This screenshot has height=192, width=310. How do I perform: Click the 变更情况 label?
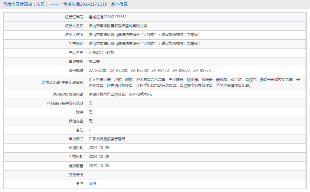click(76, 175)
